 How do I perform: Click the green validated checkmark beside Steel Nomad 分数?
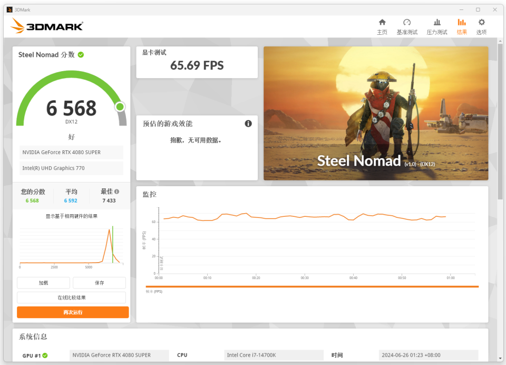point(81,54)
